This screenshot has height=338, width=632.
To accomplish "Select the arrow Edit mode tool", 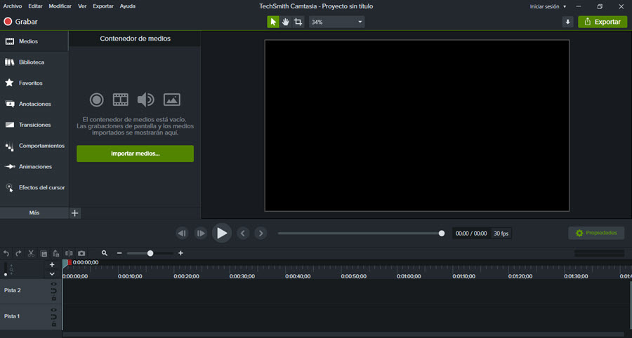I will (273, 22).
